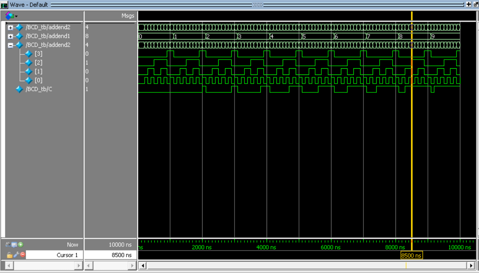Select the /BCD_tb/addend1 signal name
479x273 pixels.
[48, 36]
